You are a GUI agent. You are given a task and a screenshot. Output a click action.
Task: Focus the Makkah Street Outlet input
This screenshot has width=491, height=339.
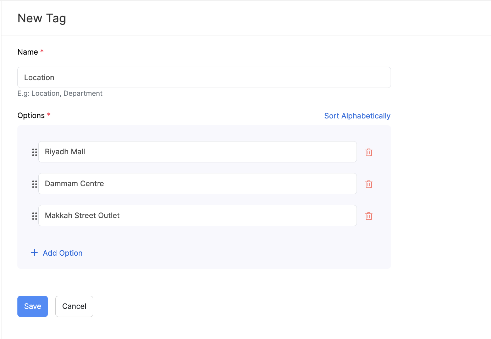click(197, 216)
